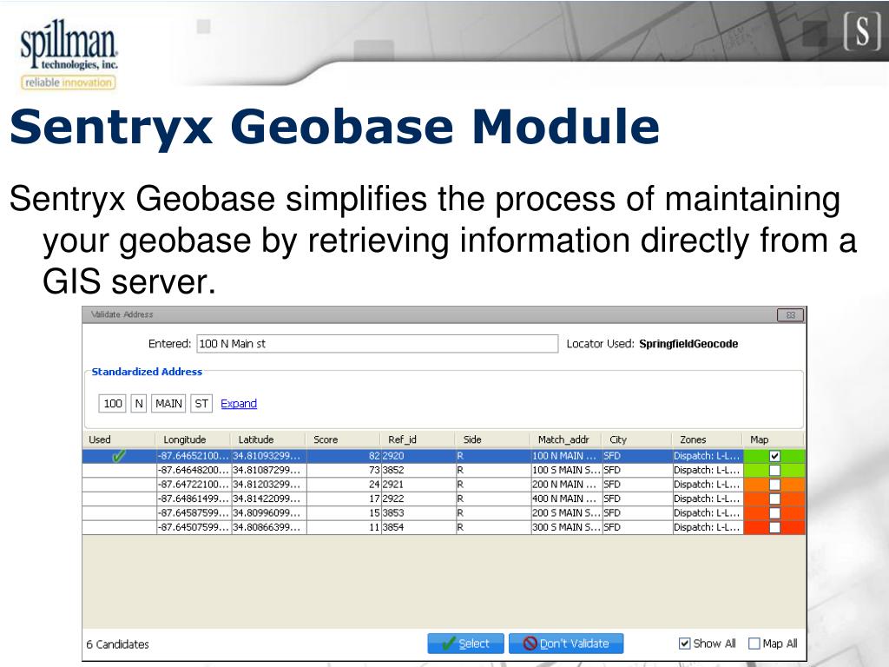Check the Map checkbox for 300 S MAIN row

point(774,527)
